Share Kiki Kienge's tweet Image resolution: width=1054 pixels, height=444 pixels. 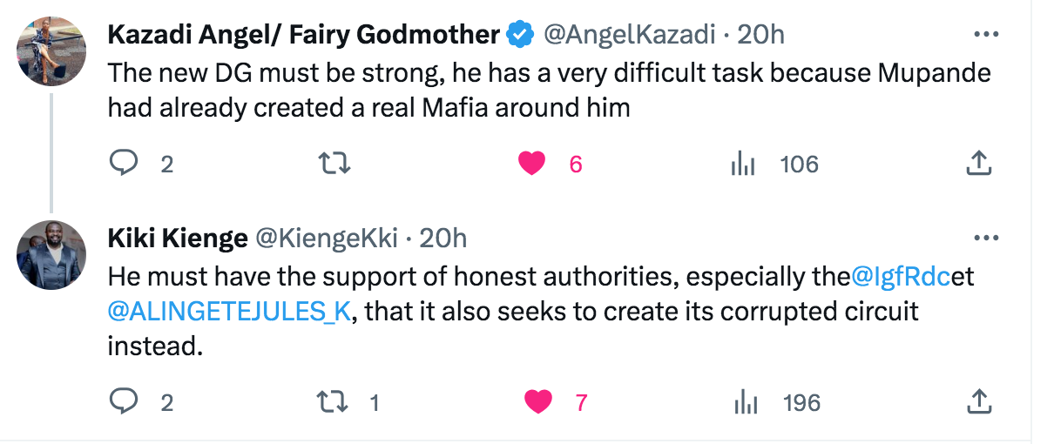point(979,401)
